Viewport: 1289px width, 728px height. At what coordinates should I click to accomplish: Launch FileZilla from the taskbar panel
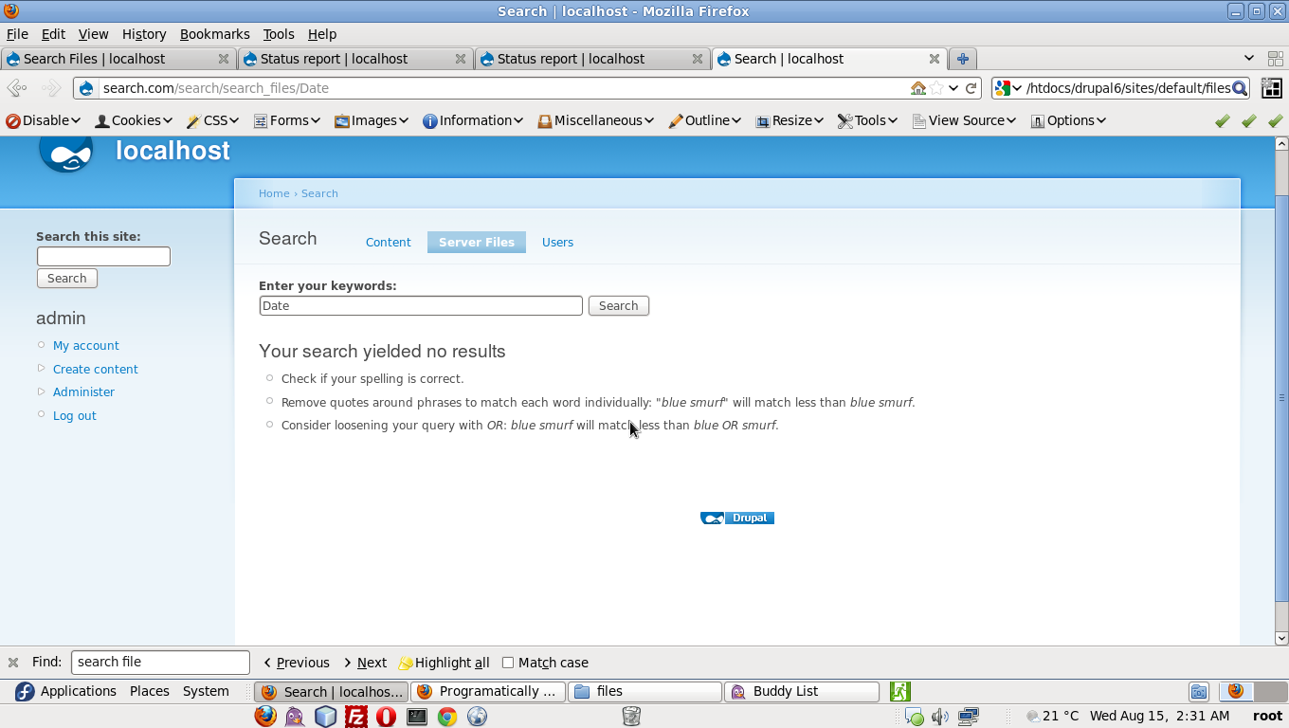355,717
